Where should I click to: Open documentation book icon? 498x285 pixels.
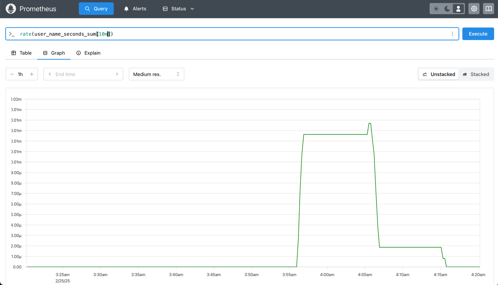click(x=489, y=9)
